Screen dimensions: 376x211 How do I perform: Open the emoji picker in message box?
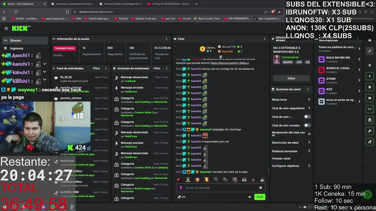pyautogui.click(x=261, y=188)
